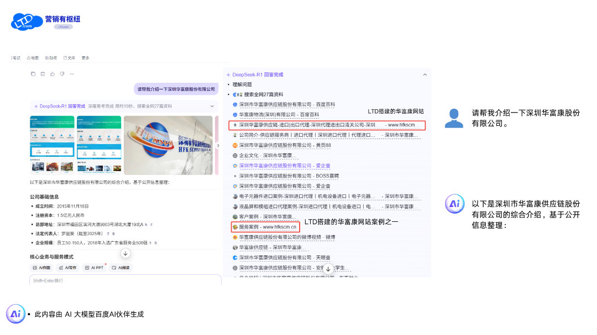
Task: Click the thumbs-down dislike icon
Action: (62, 74)
